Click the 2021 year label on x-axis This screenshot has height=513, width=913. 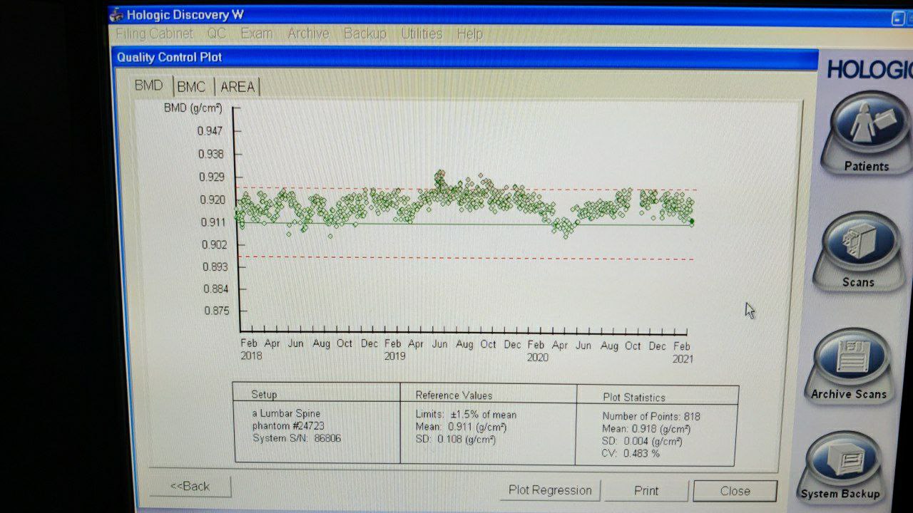[682, 359]
